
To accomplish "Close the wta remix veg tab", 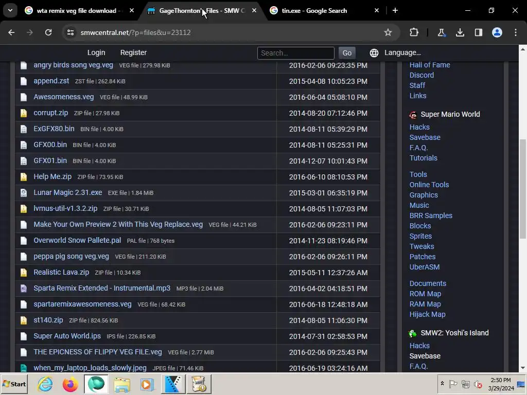I will (132, 10).
